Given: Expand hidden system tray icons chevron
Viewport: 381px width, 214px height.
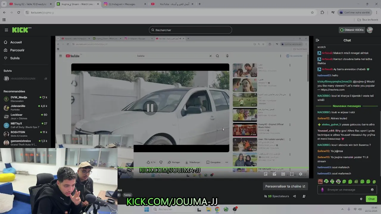Looking at the screenshot, I should (x=342, y=209).
